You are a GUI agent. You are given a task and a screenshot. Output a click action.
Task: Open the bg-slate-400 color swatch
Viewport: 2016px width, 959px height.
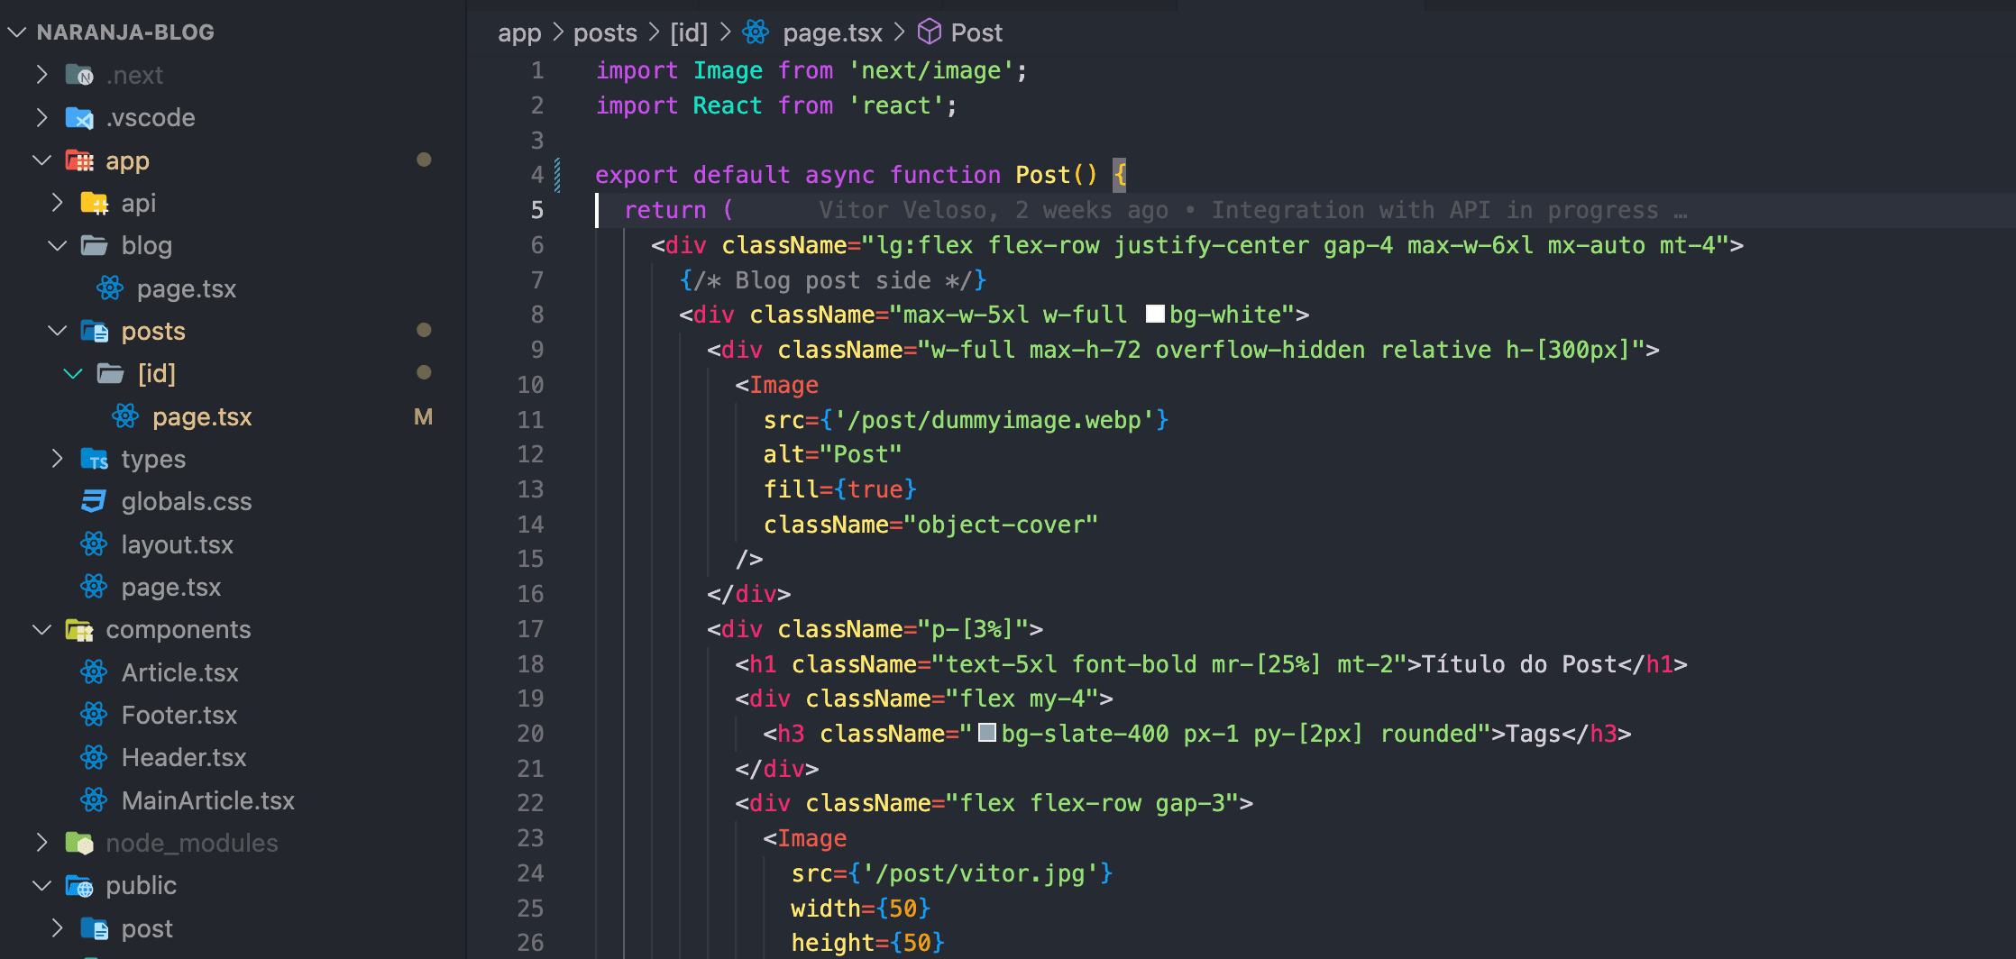pos(986,733)
